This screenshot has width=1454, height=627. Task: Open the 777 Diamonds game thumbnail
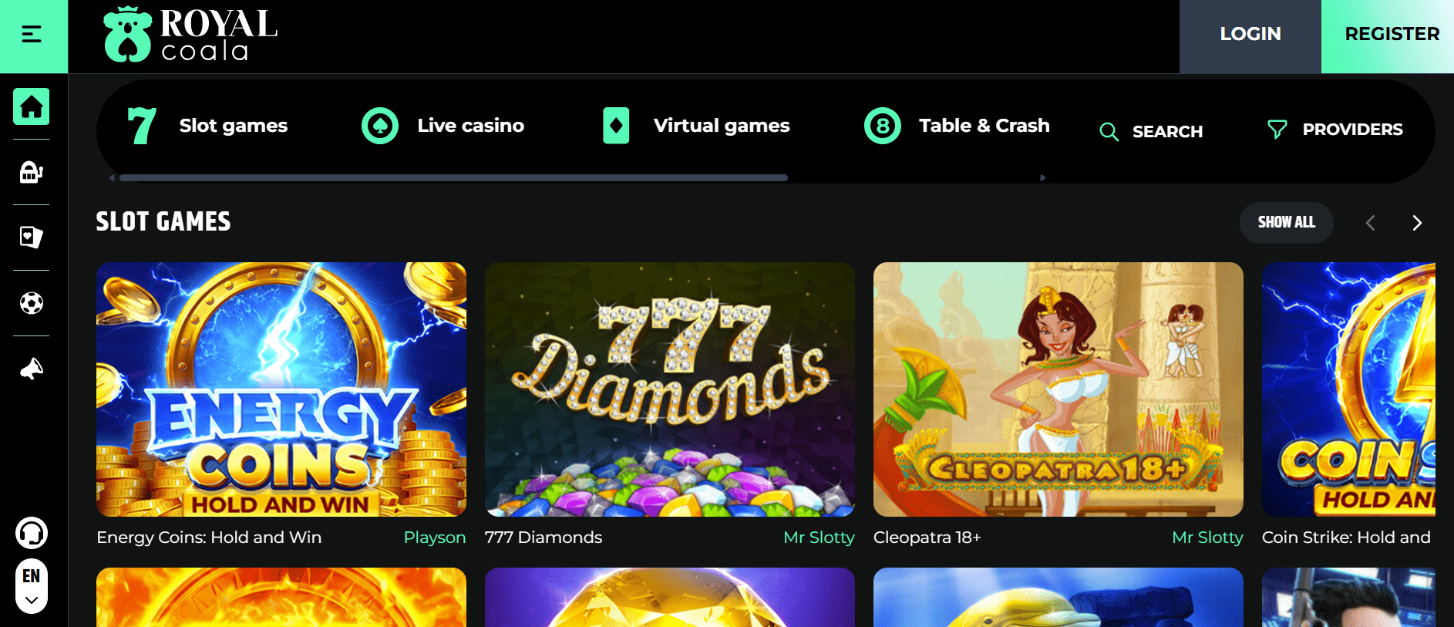[x=669, y=389]
